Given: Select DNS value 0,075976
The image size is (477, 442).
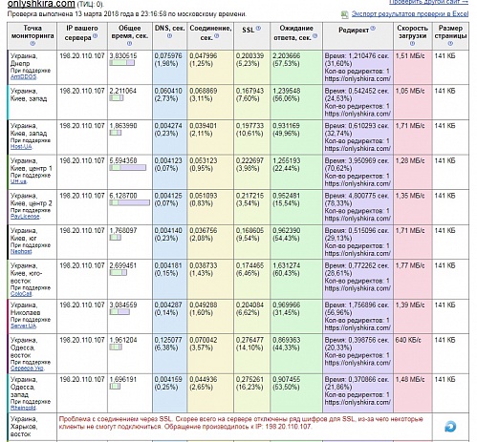Looking at the screenshot, I should (168, 55).
